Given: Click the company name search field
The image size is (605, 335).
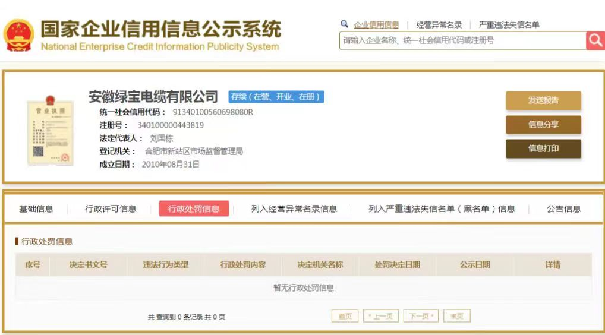Looking at the screenshot, I should coord(462,40).
